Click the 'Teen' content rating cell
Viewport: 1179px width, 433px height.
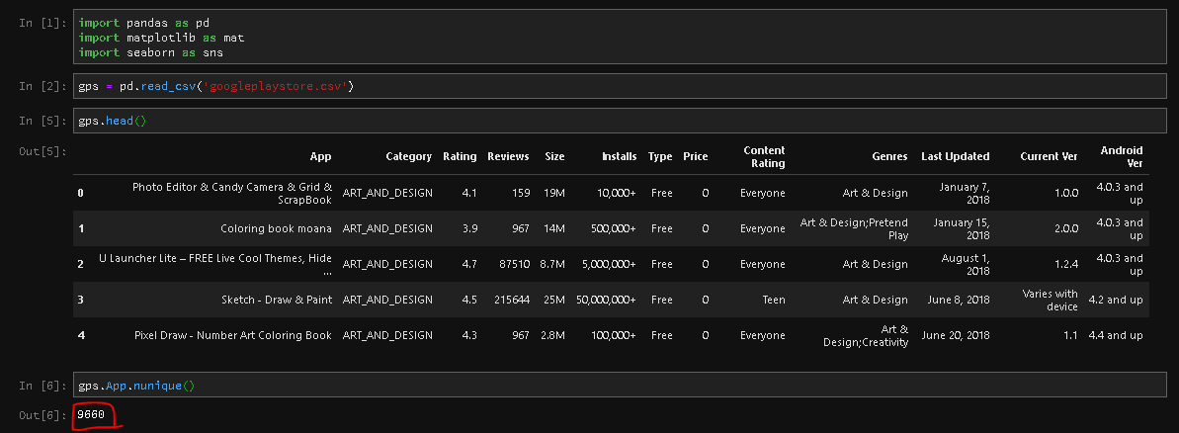click(x=774, y=300)
